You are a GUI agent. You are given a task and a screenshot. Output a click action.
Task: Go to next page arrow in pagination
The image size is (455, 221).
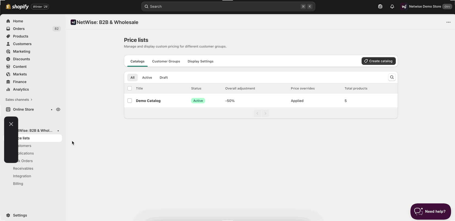pyautogui.click(x=266, y=113)
